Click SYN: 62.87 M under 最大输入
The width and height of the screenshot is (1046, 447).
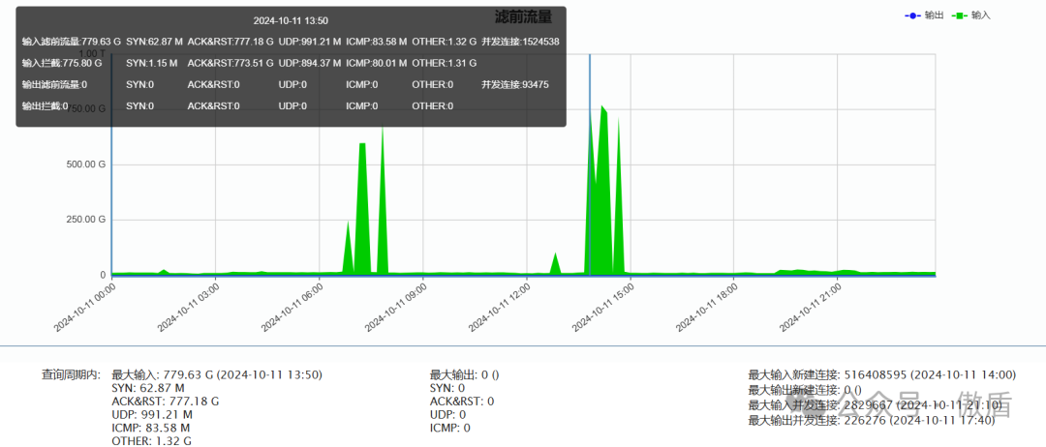[x=148, y=388]
